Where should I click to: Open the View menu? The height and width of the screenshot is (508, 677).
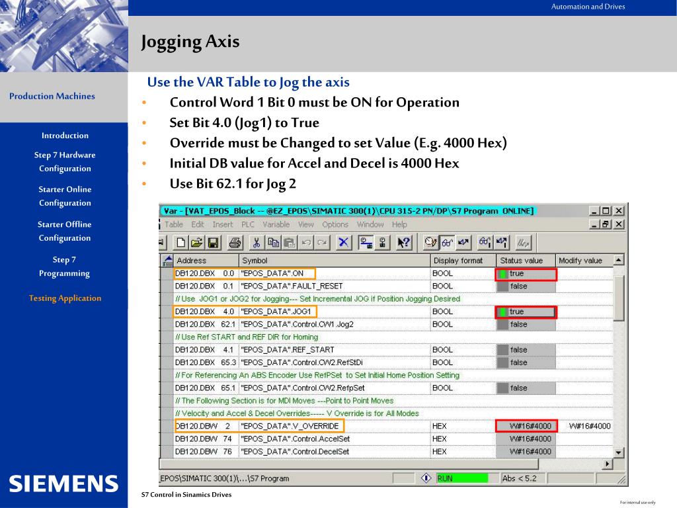point(305,225)
